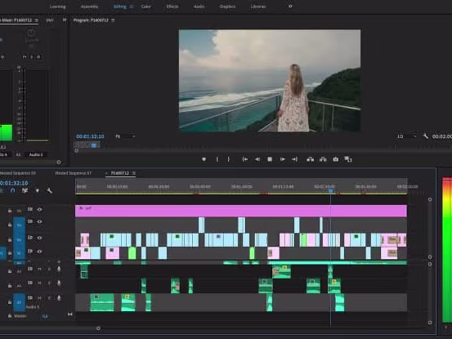Image resolution: width=452 pixels, height=339 pixels.
Task: Jump to the In point
Action: point(245,159)
